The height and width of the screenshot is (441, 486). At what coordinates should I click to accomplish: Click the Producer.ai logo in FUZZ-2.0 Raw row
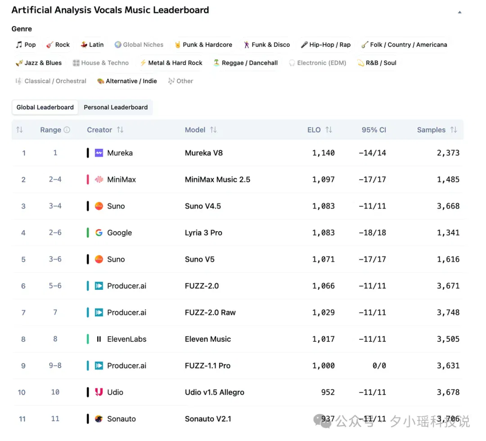(x=99, y=312)
